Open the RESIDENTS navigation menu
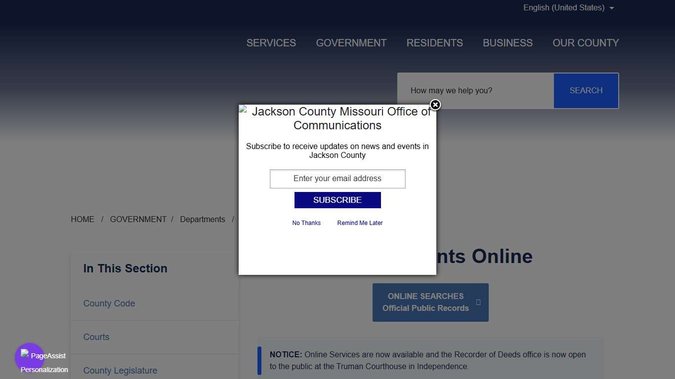 click(x=434, y=43)
